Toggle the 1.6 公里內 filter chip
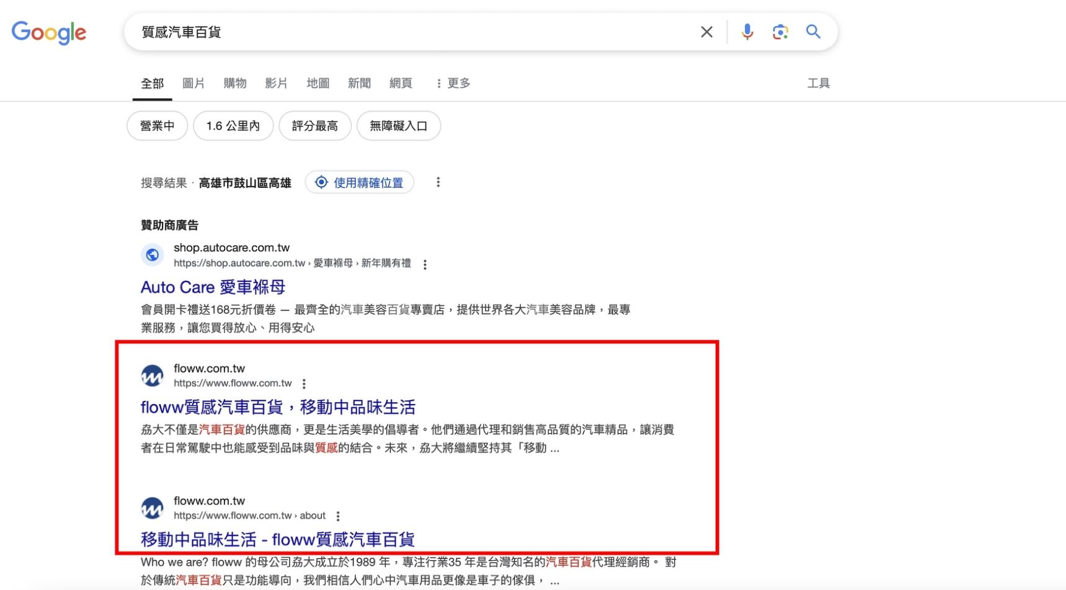This screenshot has width=1066, height=590. 233,126
